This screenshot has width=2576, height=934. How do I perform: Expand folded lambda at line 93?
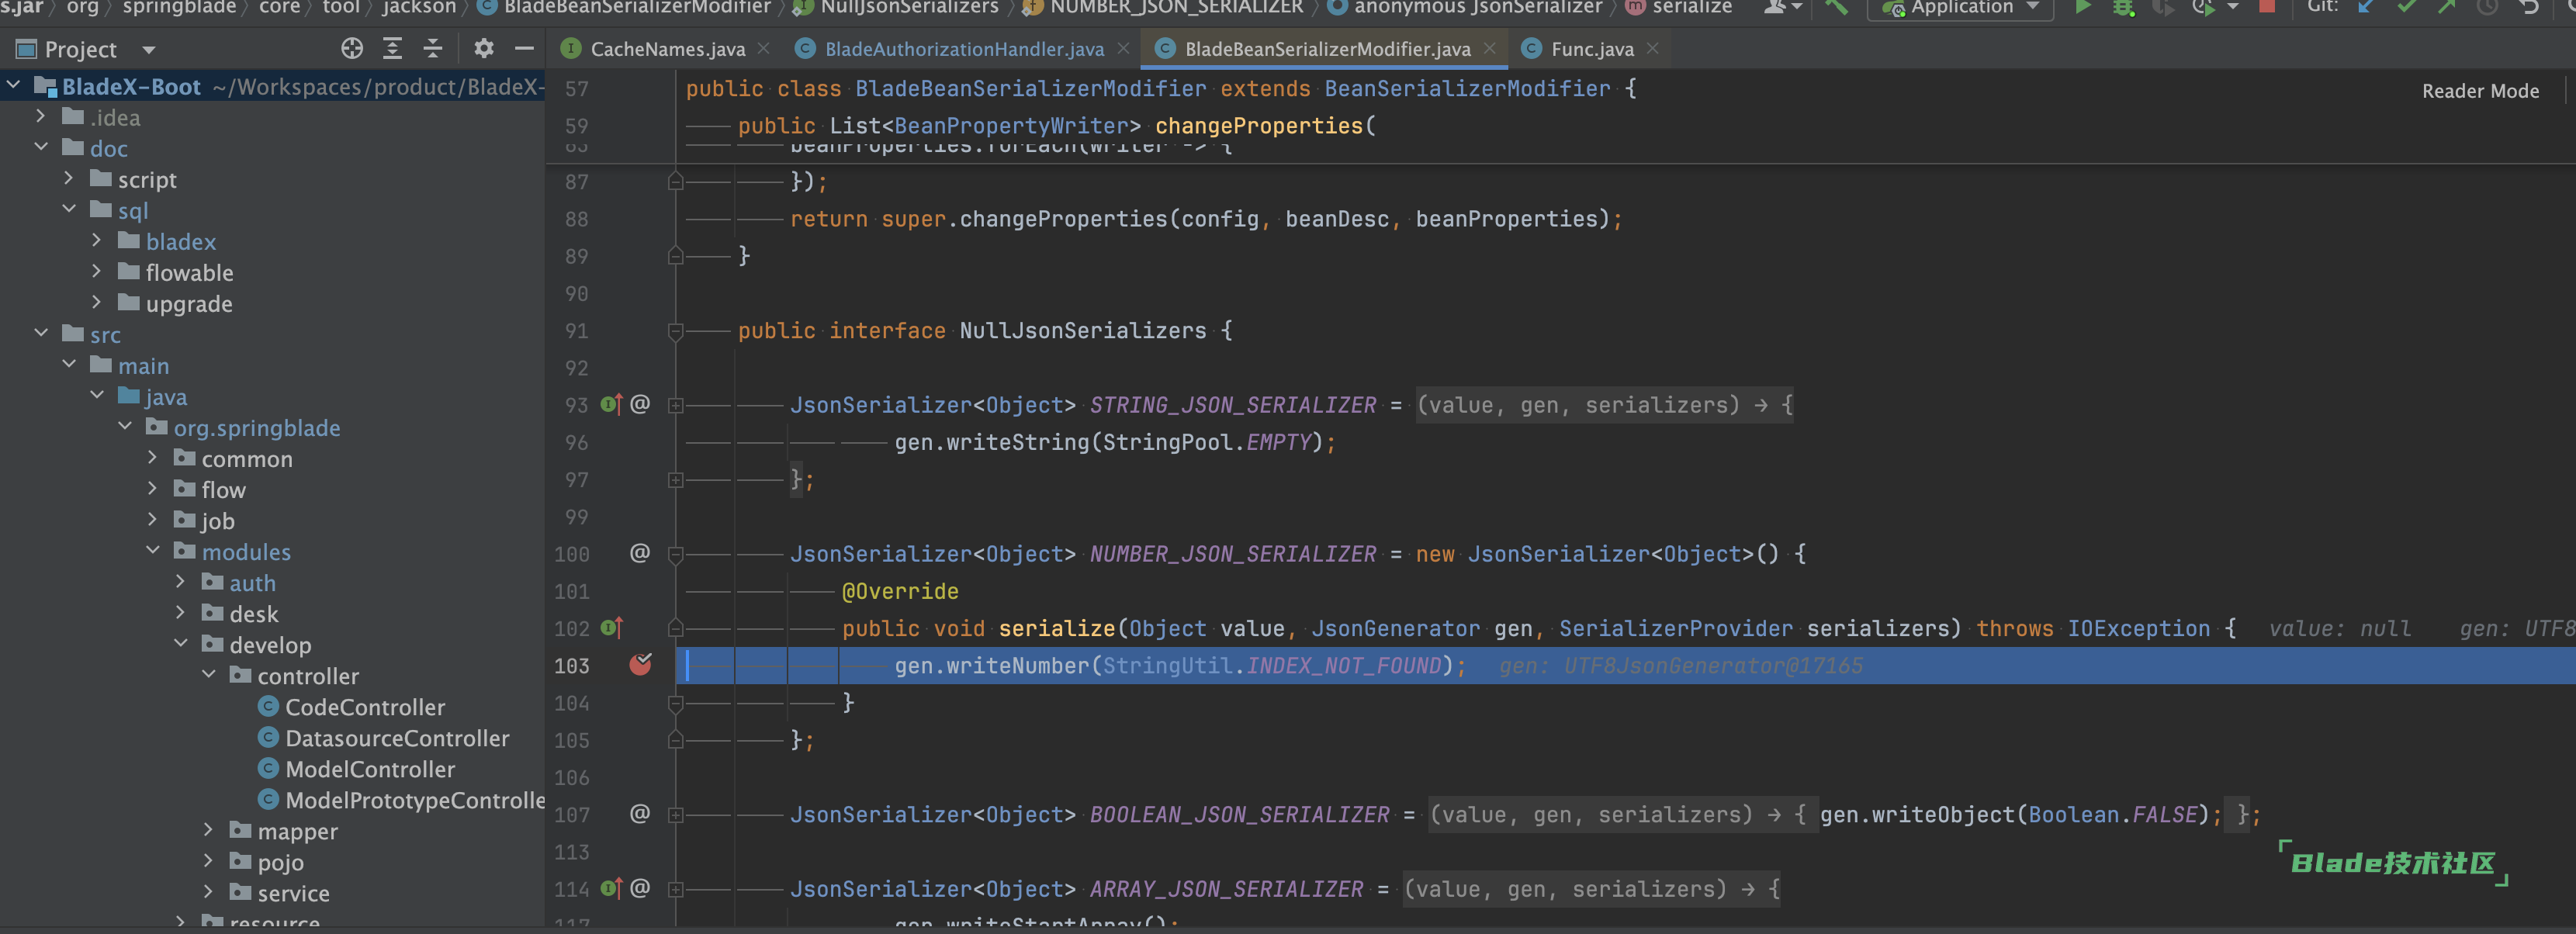[675, 405]
